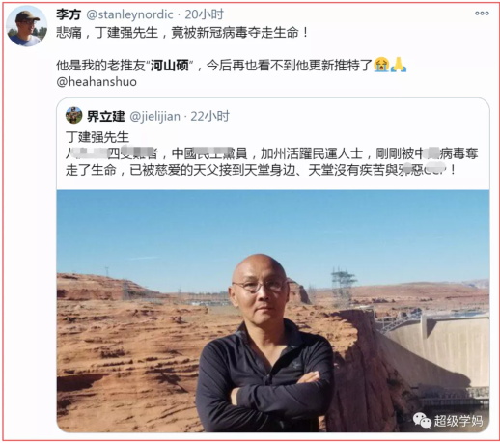Viewport: 500px width, 443px height.
Task: Follow the @heahanshuo mention link
Action: coord(97,82)
